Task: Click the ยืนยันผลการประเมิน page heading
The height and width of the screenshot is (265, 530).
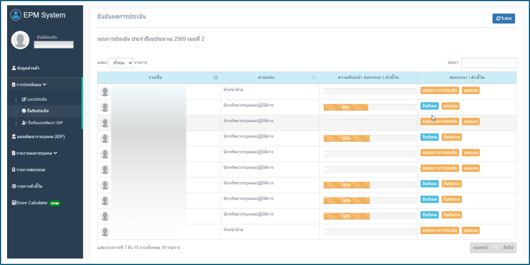Action: point(122,16)
